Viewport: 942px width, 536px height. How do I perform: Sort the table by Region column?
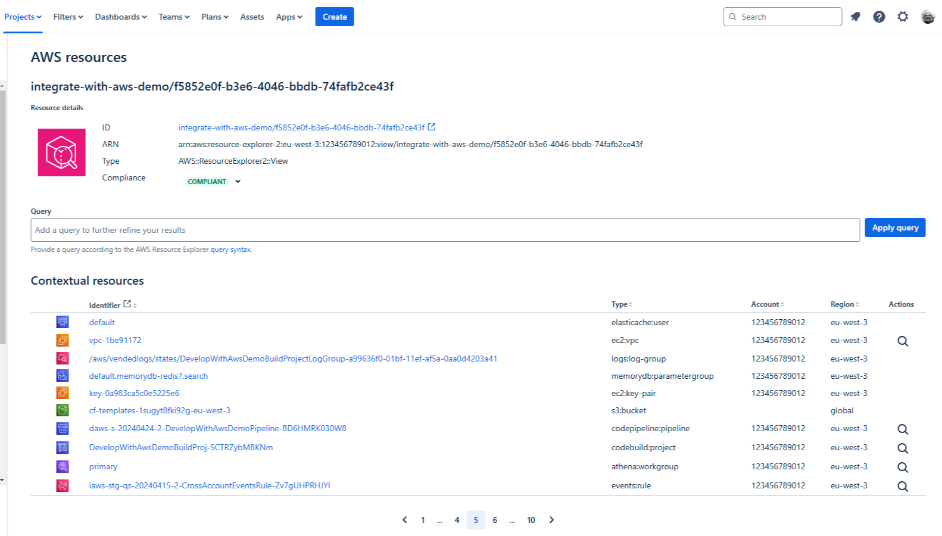click(844, 304)
